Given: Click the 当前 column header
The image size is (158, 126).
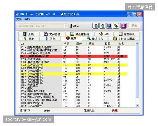Looking at the screenshot, I should [x=68, y=44].
